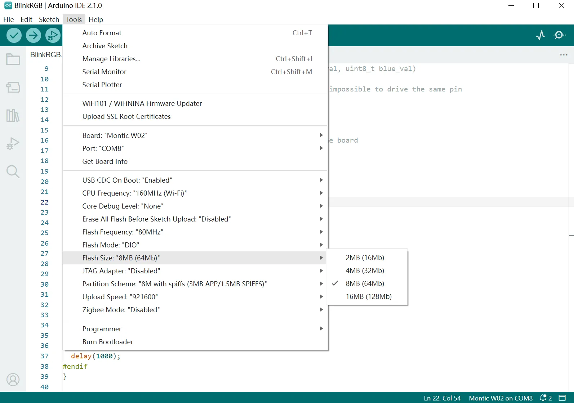This screenshot has height=403, width=574.
Task: Choose the checked 8MB (64Mb) option
Action: (x=365, y=283)
